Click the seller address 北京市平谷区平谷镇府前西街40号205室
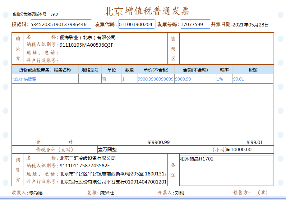Viewport: 286px width, 200px height. 102,174
